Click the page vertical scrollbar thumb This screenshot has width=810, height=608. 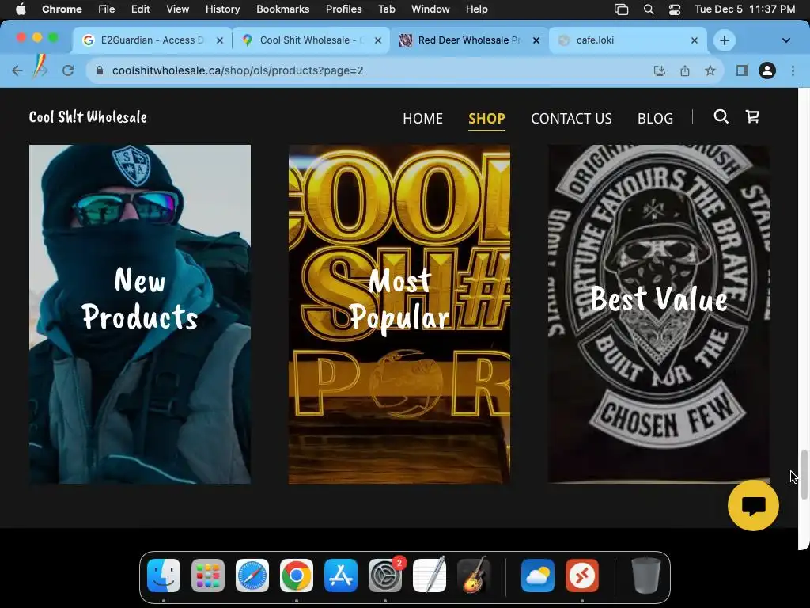click(804, 474)
